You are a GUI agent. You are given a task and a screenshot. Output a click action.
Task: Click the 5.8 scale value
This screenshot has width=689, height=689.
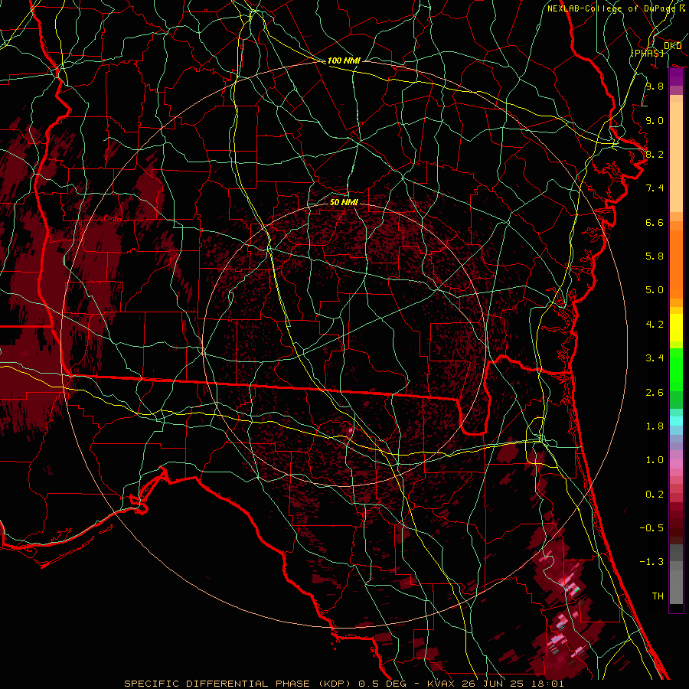point(655,256)
